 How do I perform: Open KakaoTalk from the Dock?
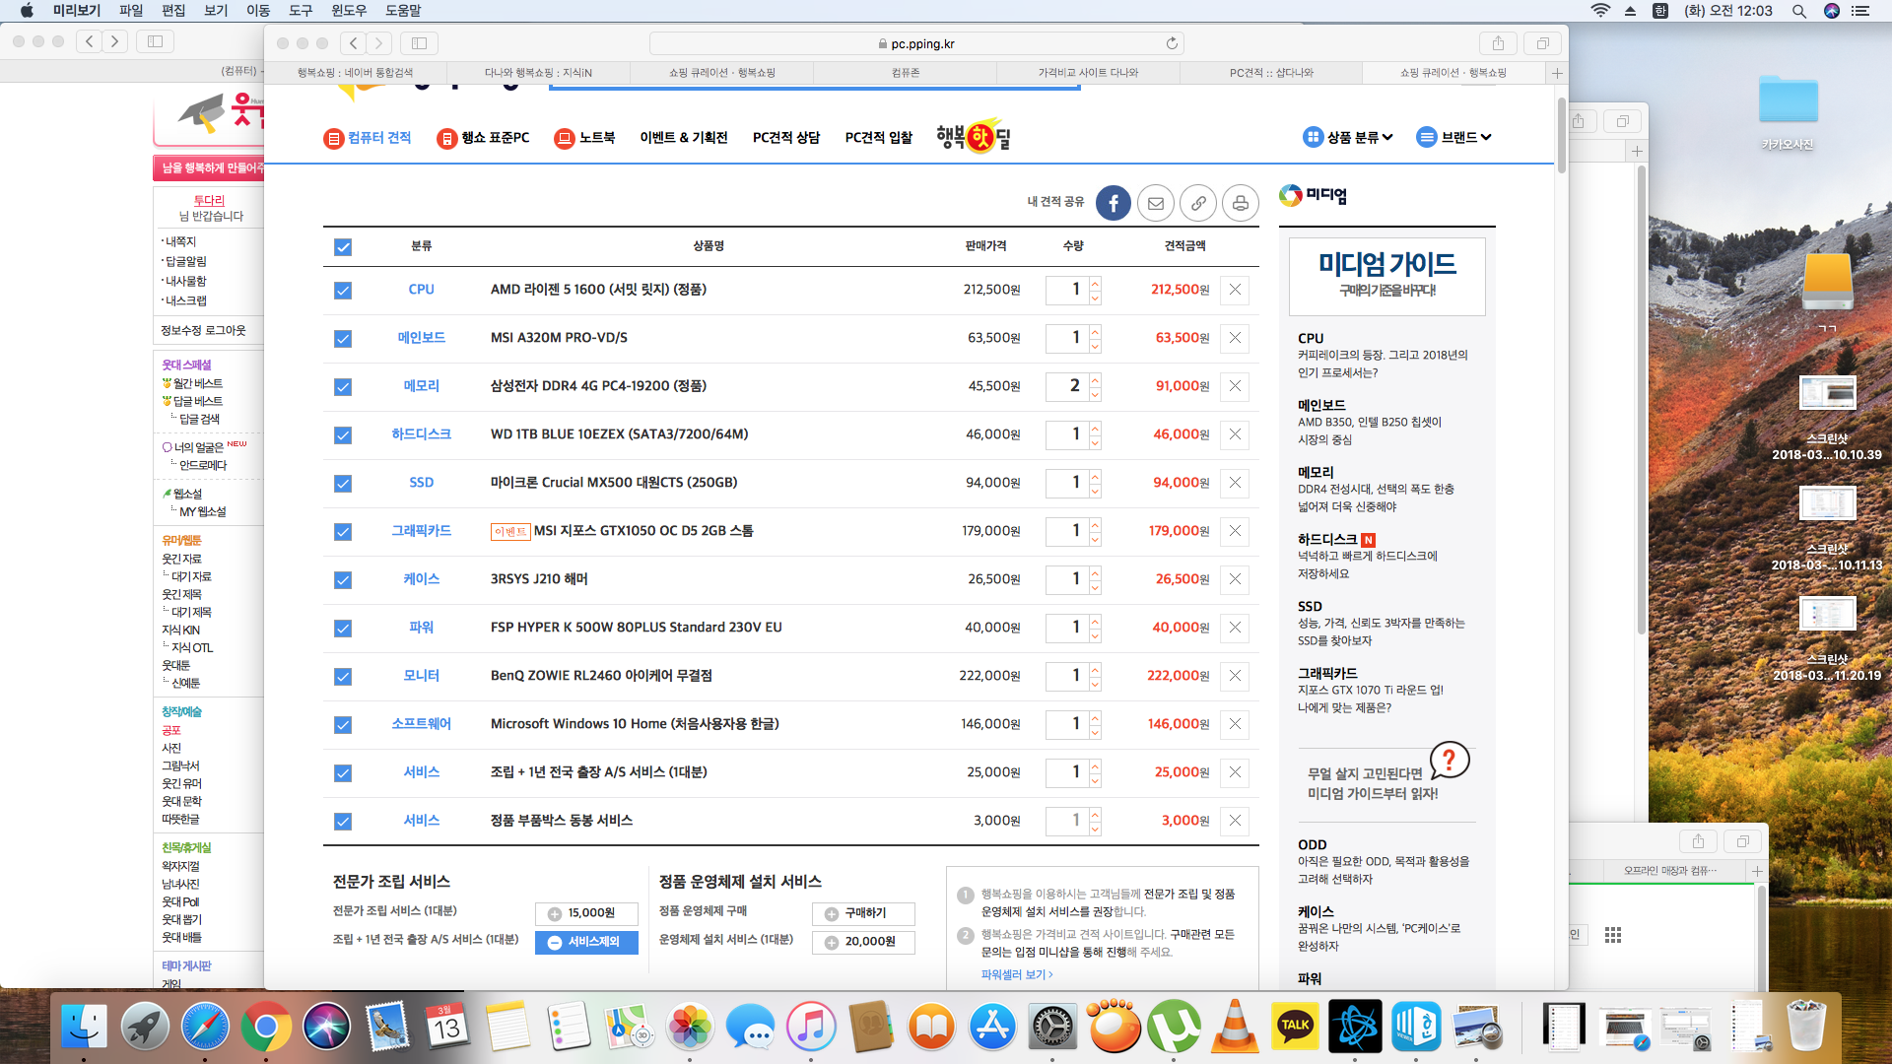1295,1028
